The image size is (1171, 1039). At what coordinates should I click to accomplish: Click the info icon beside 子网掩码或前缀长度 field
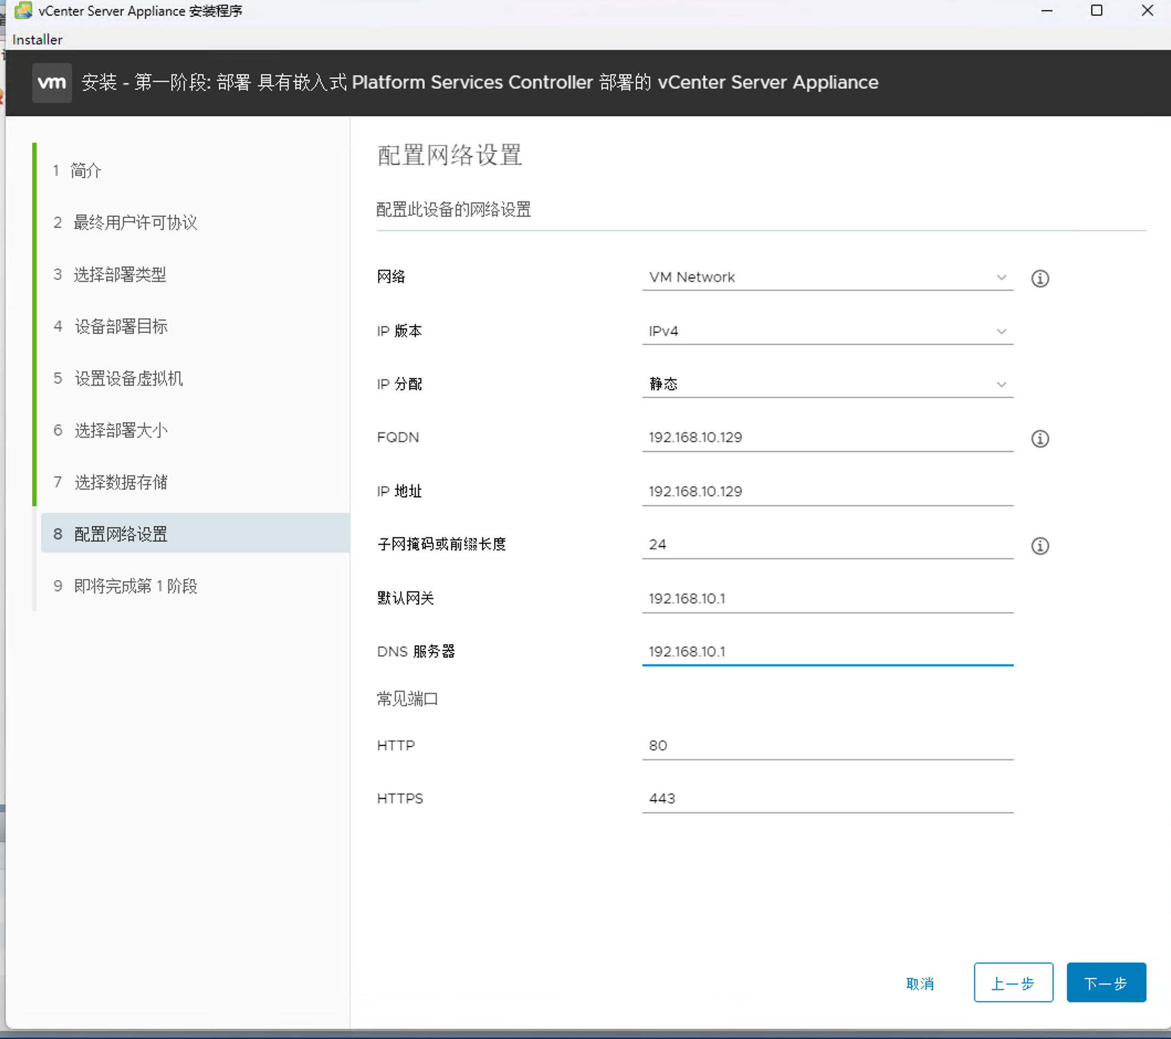point(1040,546)
